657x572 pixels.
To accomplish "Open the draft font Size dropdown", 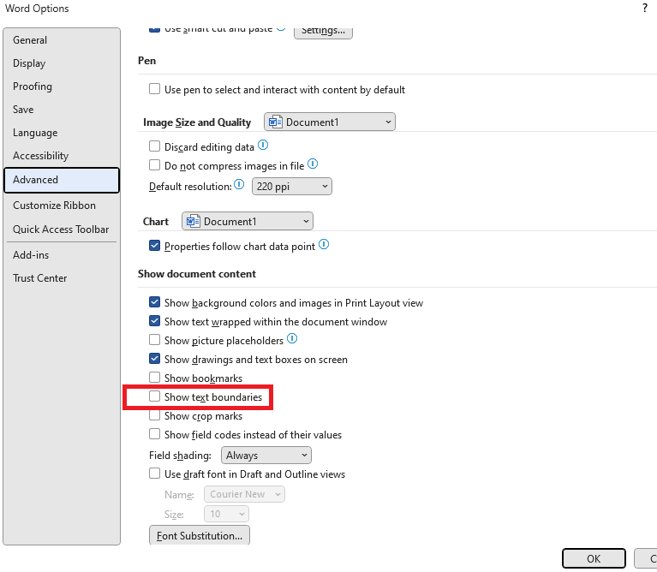I will click(x=226, y=514).
